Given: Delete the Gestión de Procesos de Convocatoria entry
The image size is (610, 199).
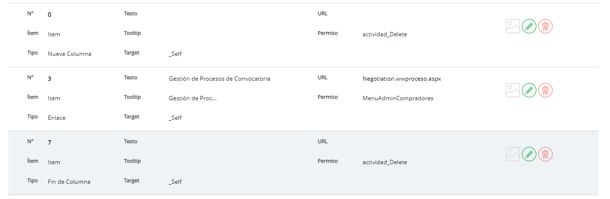Looking at the screenshot, I should coord(545,90).
